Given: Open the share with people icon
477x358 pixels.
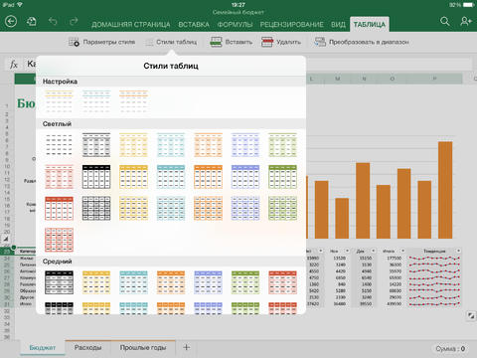Looking at the screenshot, I should [x=466, y=22].
